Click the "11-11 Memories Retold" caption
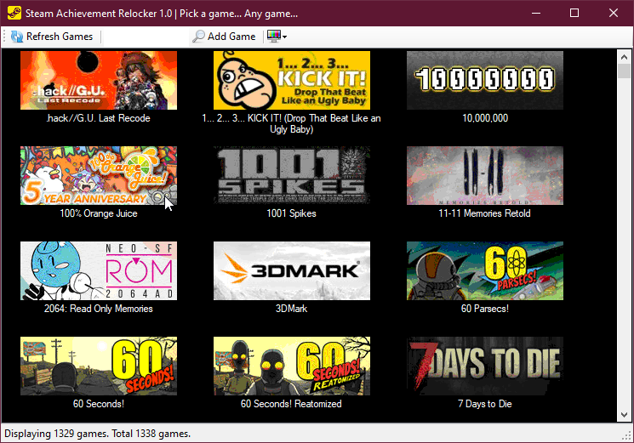The height and width of the screenshot is (443, 634). click(x=484, y=213)
